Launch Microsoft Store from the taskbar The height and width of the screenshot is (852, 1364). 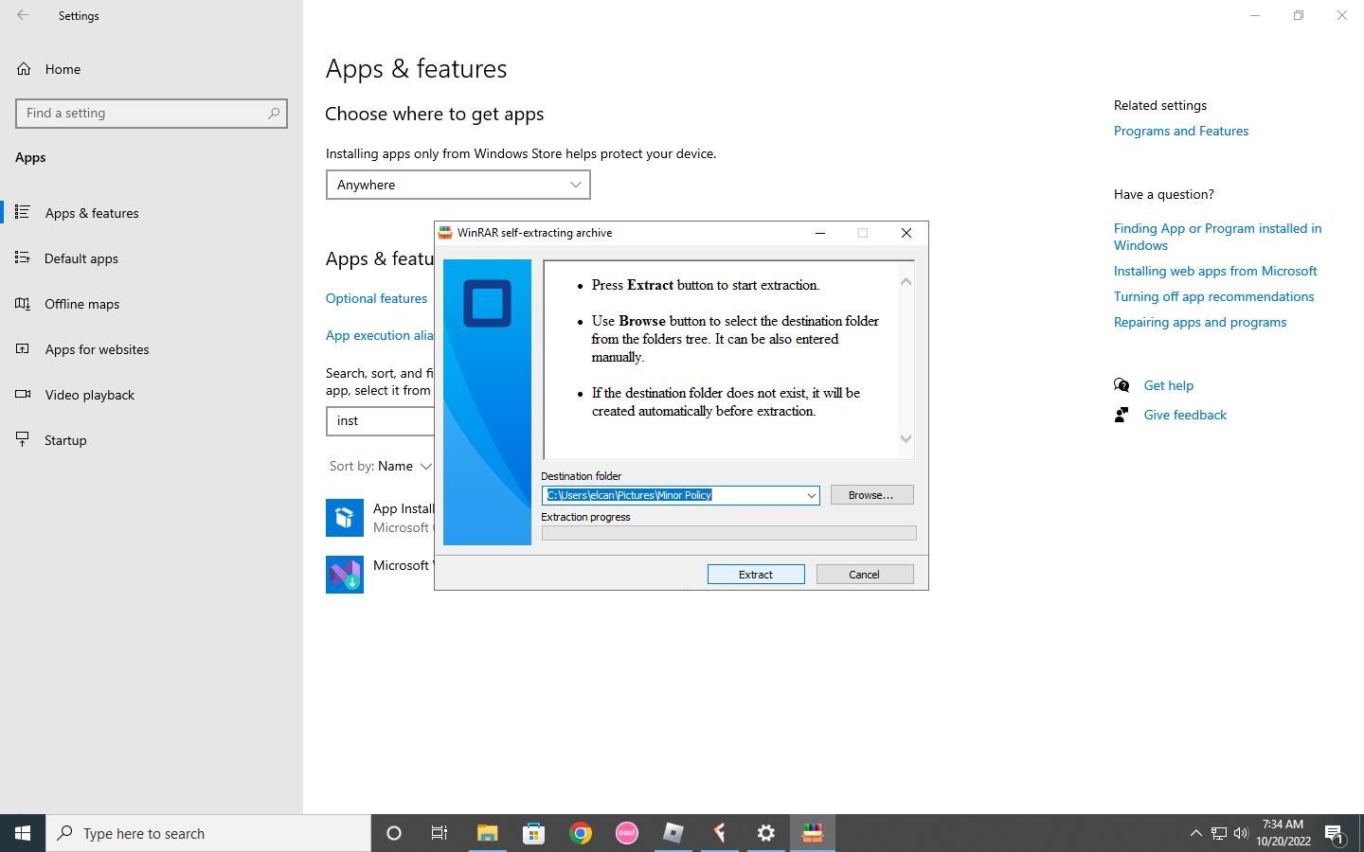[534, 833]
